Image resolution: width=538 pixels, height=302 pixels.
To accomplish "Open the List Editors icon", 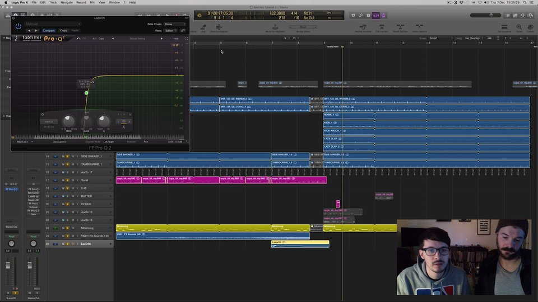I will point(508,16).
